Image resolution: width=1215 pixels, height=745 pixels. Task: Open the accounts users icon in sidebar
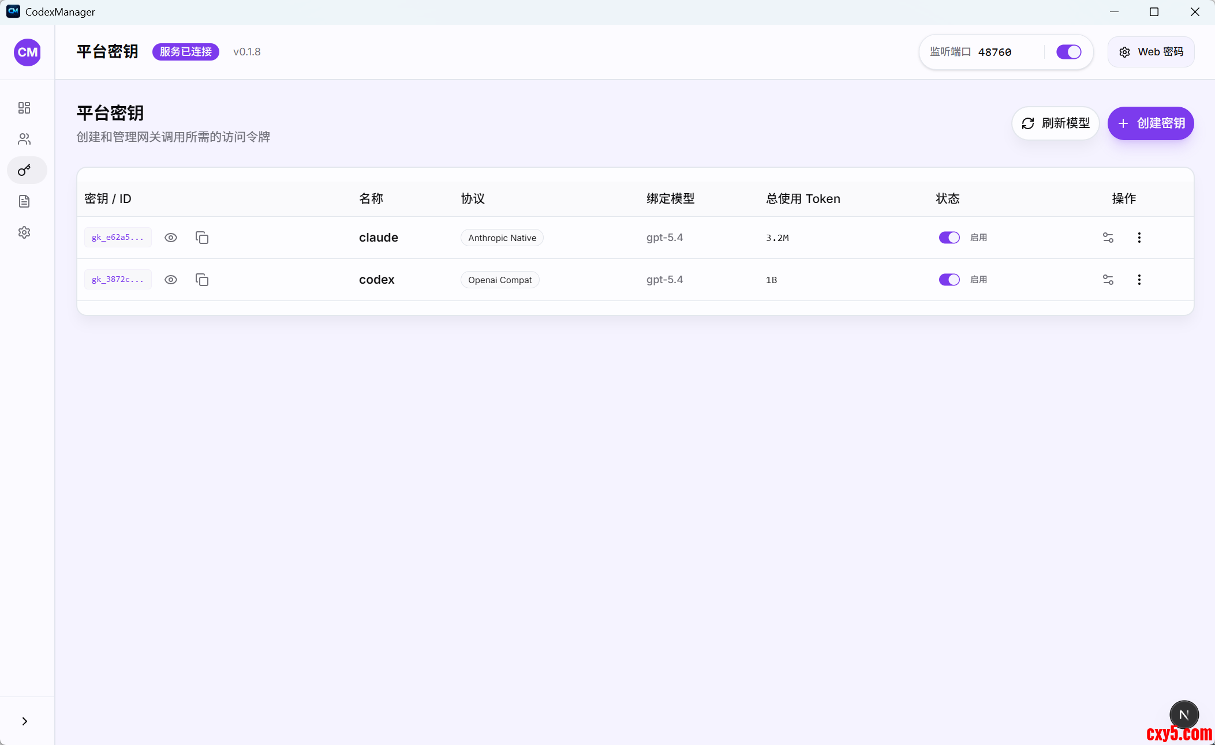click(24, 139)
